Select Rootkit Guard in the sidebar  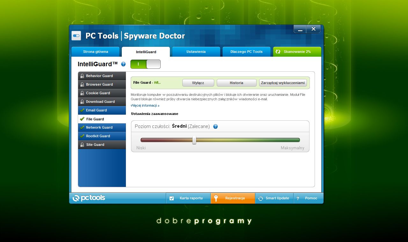click(102, 136)
